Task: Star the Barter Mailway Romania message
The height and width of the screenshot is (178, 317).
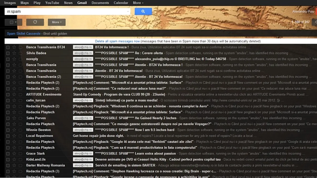Action: pyautogui.click(x=14, y=165)
